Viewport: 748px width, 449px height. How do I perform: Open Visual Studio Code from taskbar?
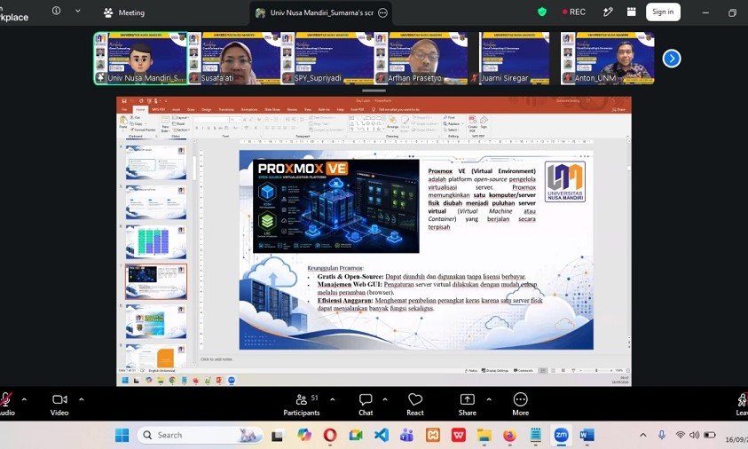coord(382,435)
